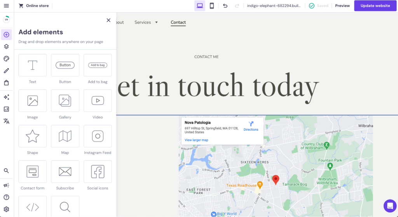398x217 pixels.
Task: Open View larger map link
Action: [196, 140]
